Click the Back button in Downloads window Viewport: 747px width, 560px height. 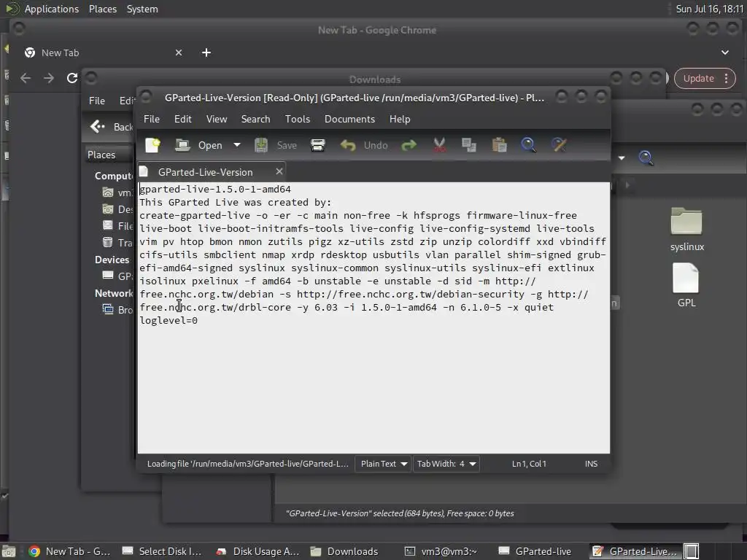pos(112,127)
